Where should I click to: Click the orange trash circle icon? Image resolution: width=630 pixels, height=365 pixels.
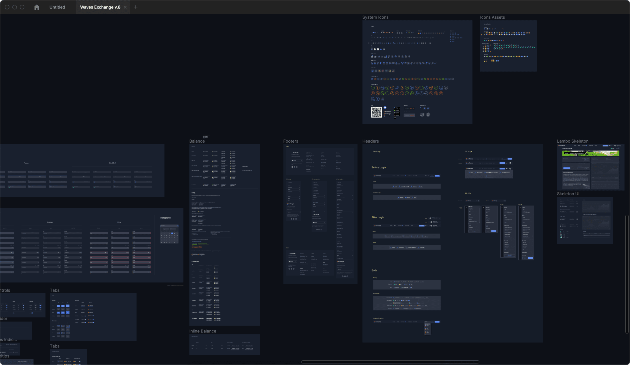(x=373, y=93)
